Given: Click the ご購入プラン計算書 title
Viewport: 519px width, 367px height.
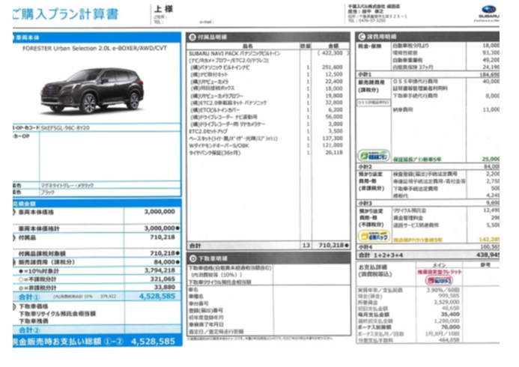Looking at the screenshot, I should point(66,14).
